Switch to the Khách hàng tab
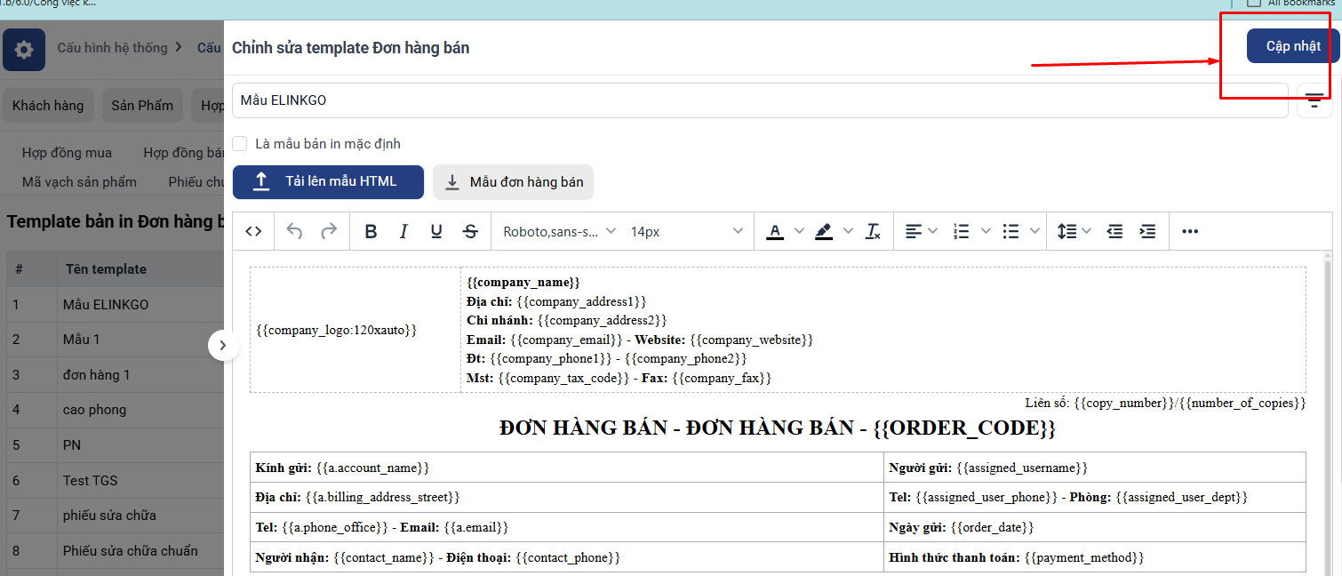This screenshot has height=576, width=1342. click(48, 106)
